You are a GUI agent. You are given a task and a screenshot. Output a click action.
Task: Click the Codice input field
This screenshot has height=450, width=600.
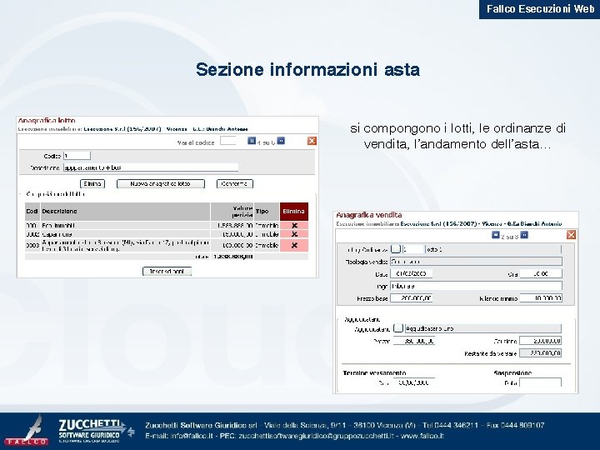[x=77, y=155]
